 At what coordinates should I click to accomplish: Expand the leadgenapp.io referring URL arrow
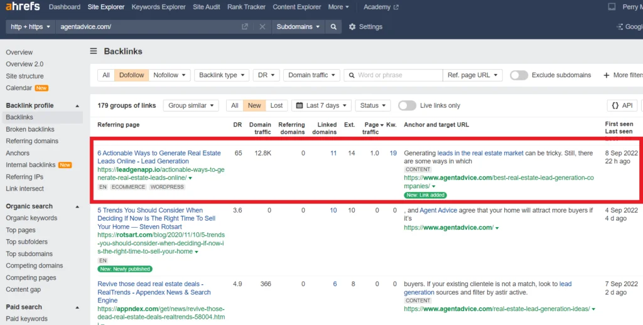[x=190, y=178]
